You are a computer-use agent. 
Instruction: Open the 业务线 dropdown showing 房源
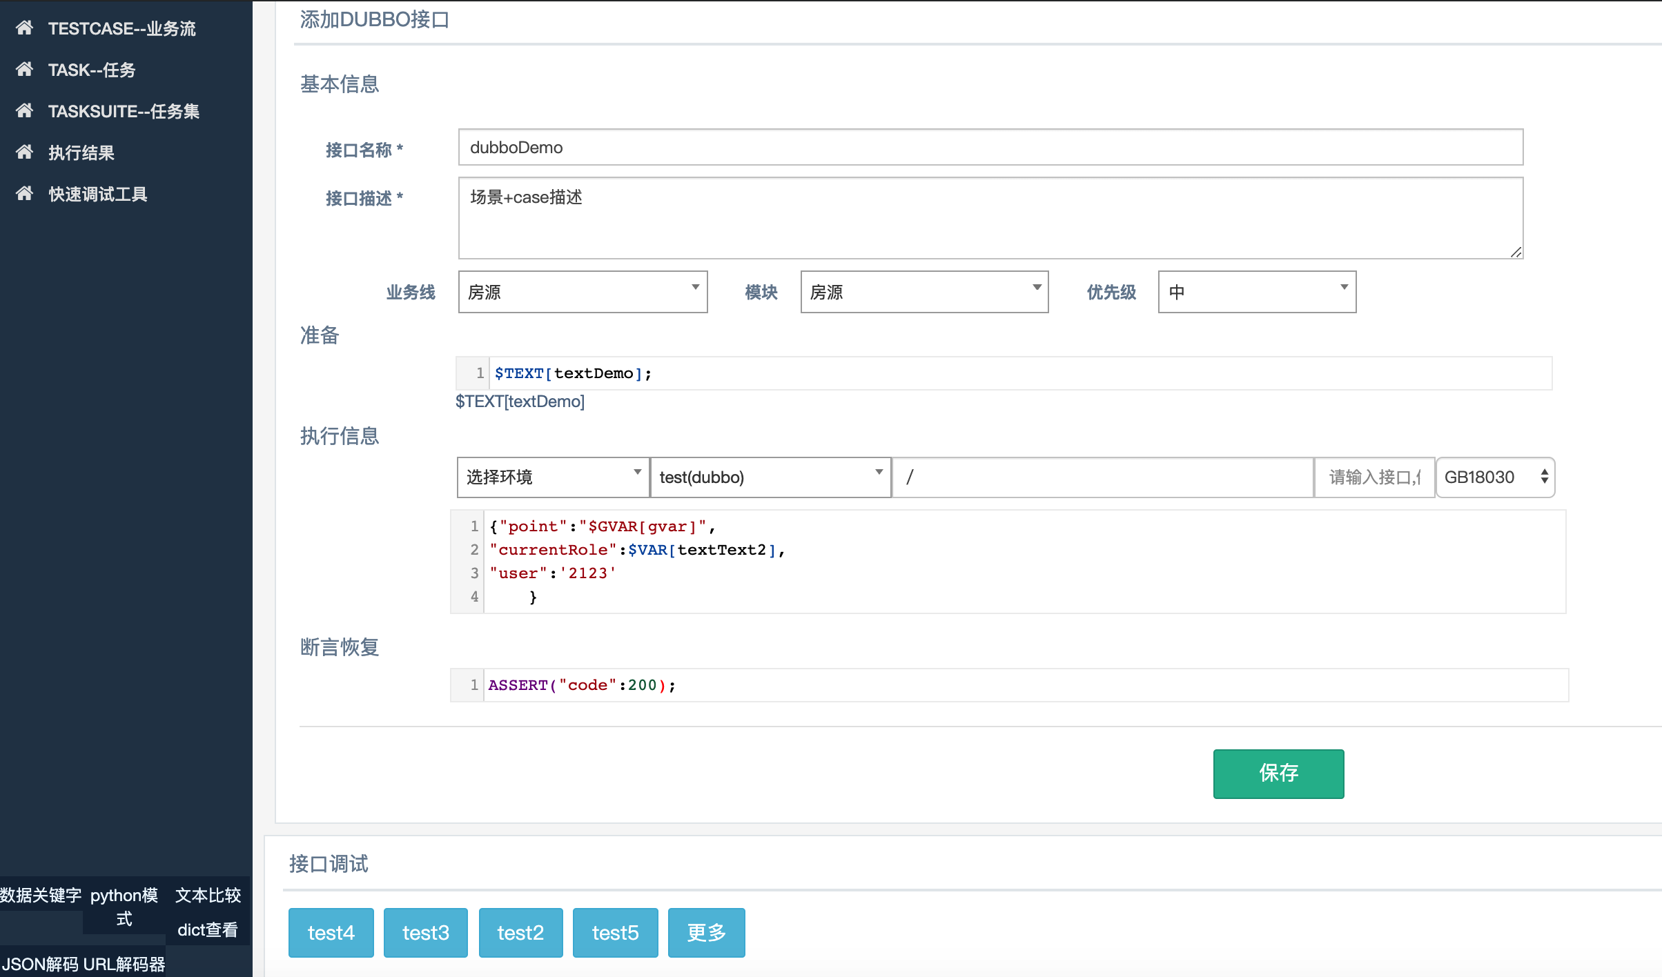pos(583,292)
